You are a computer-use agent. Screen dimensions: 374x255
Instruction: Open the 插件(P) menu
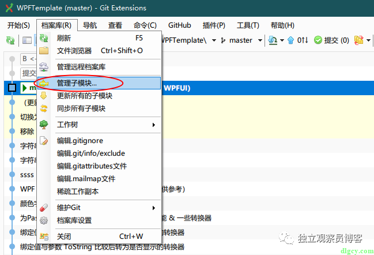[214, 25]
